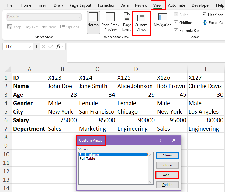Screen dimensions: 225x192
Task: Click into the formula bar input
Action: click(x=146, y=53)
